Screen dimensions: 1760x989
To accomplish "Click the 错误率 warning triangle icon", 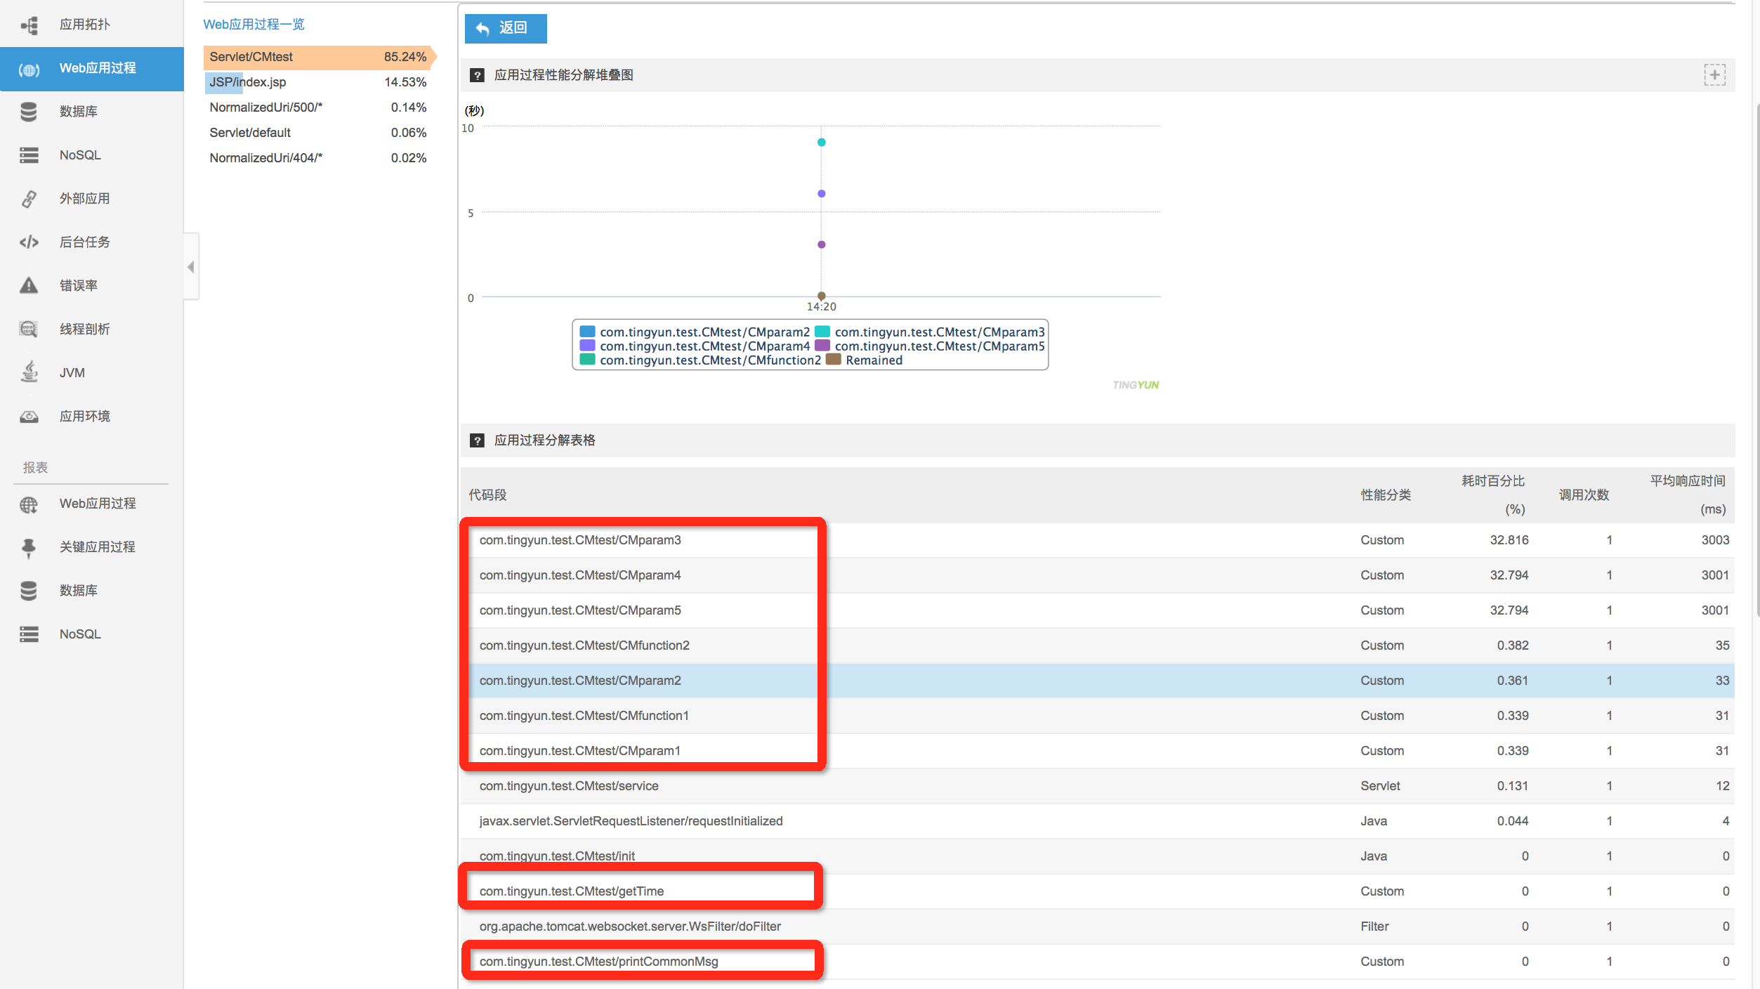I will pos(29,286).
